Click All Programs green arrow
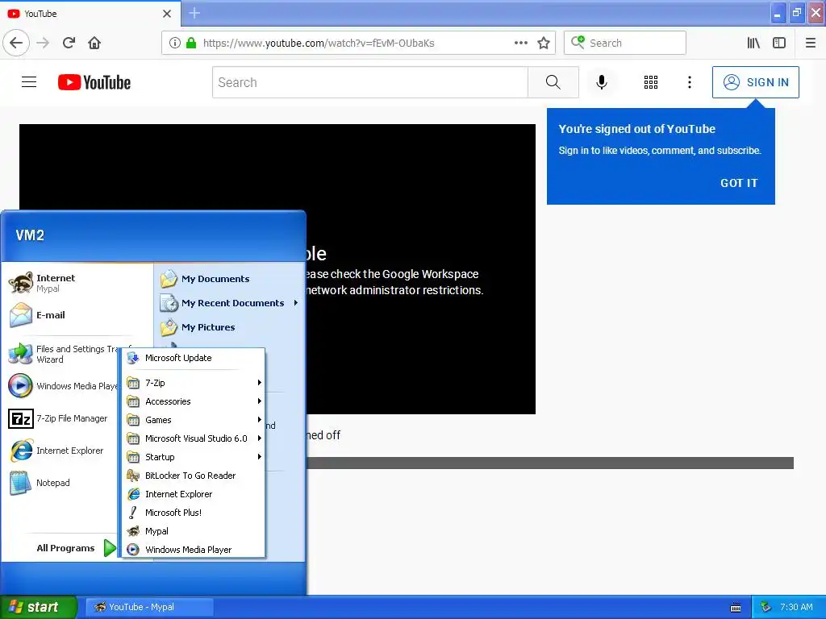The height and width of the screenshot is (619, 826). [109, 548]
